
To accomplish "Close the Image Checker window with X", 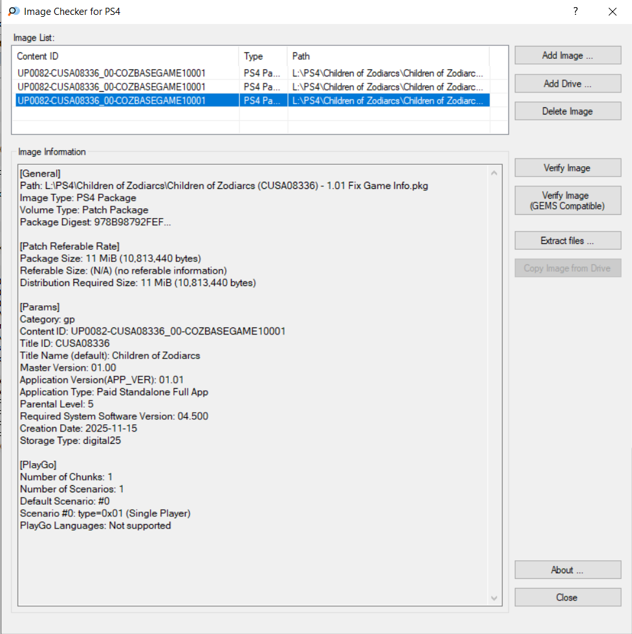I will 612,12.
